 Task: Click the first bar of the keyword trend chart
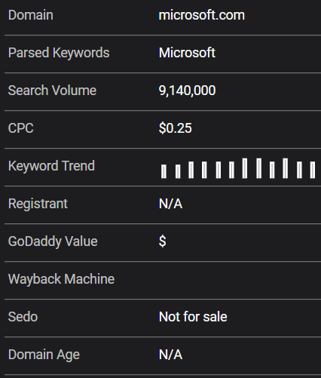164,171
